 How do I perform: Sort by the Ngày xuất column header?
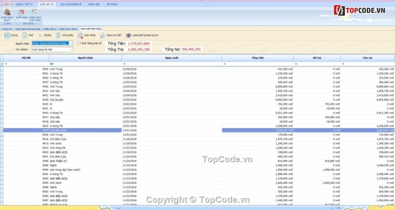pyautogui.click(x=172, y=58)
